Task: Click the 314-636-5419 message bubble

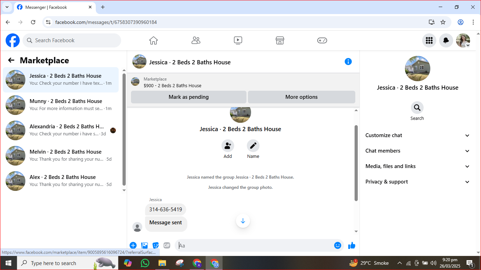Action: pyautogui.click(x=165, y=210)
